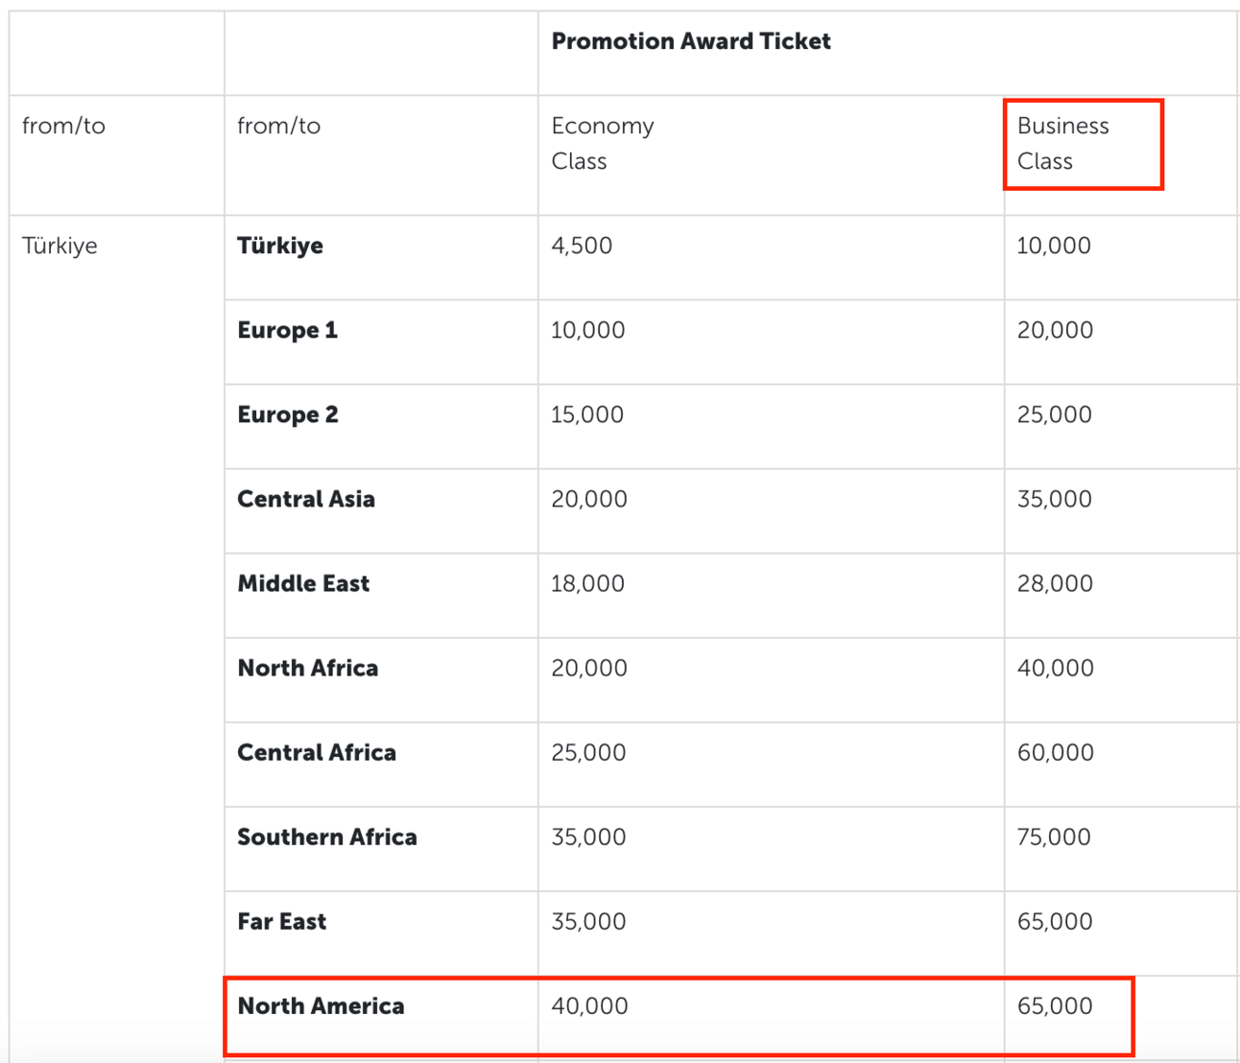
Task: Click the 65,000 business value for Far East
Action: click(x=1055, y=921)
